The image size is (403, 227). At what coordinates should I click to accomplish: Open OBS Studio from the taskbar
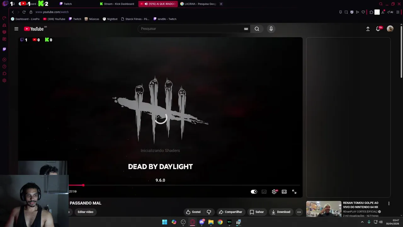[183, 222]
